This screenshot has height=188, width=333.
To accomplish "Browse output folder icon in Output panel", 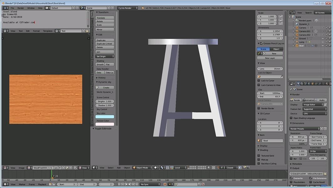I will [x=325, y=174].
